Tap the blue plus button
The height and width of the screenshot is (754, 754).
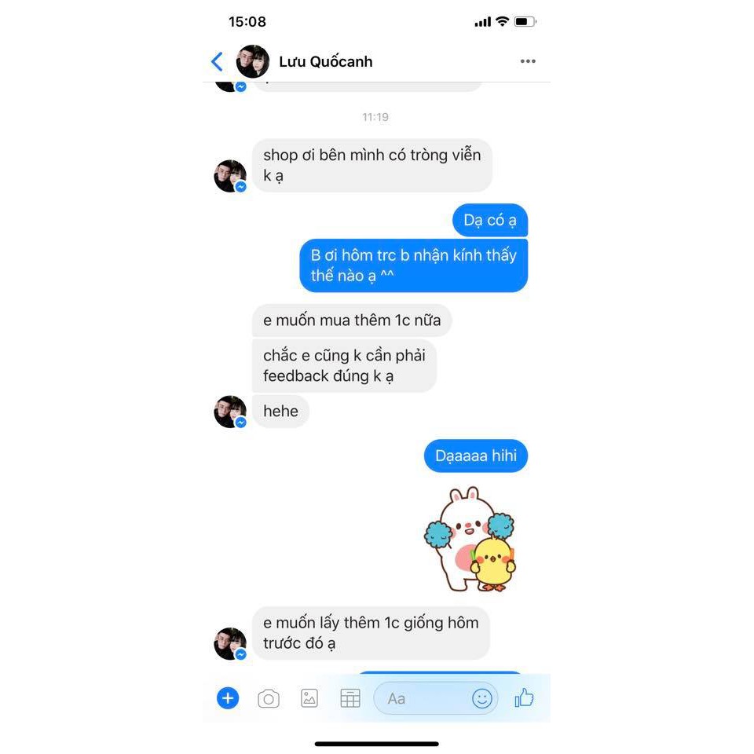tap(228, 697)
